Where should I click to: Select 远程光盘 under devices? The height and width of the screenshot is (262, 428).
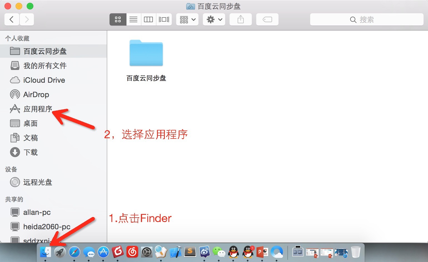click(x=53, y=182)
